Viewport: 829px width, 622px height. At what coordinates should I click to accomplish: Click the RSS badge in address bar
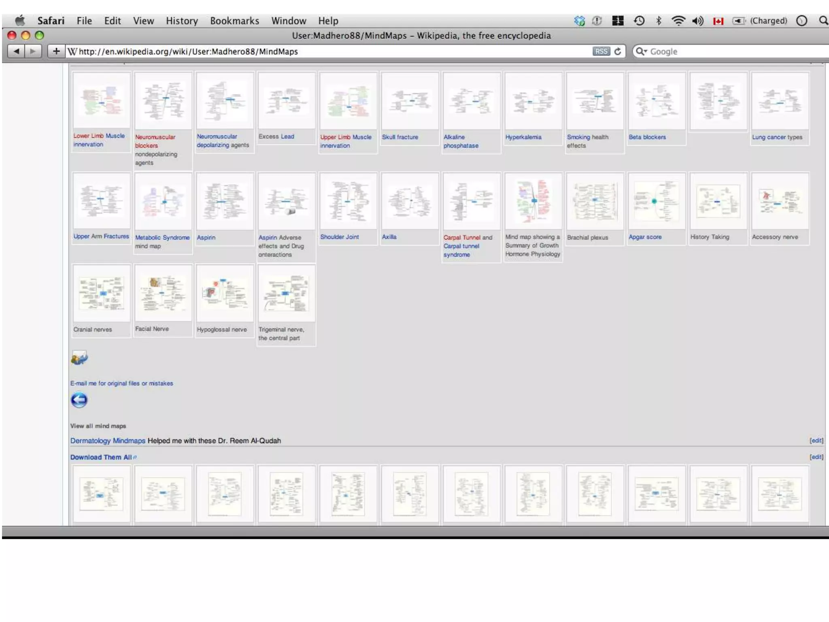click(601, 51)
